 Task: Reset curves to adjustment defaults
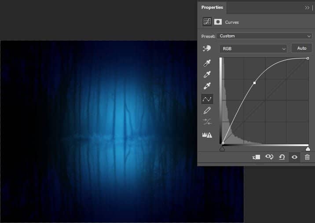point(282,157)
